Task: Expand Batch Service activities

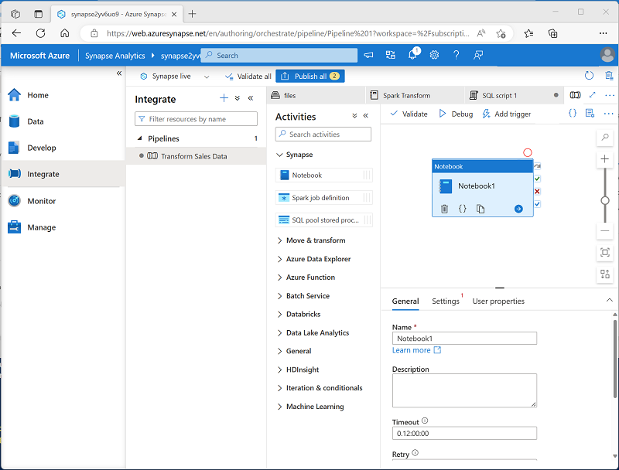Action: pyautogui.click(x=279, y=296)
